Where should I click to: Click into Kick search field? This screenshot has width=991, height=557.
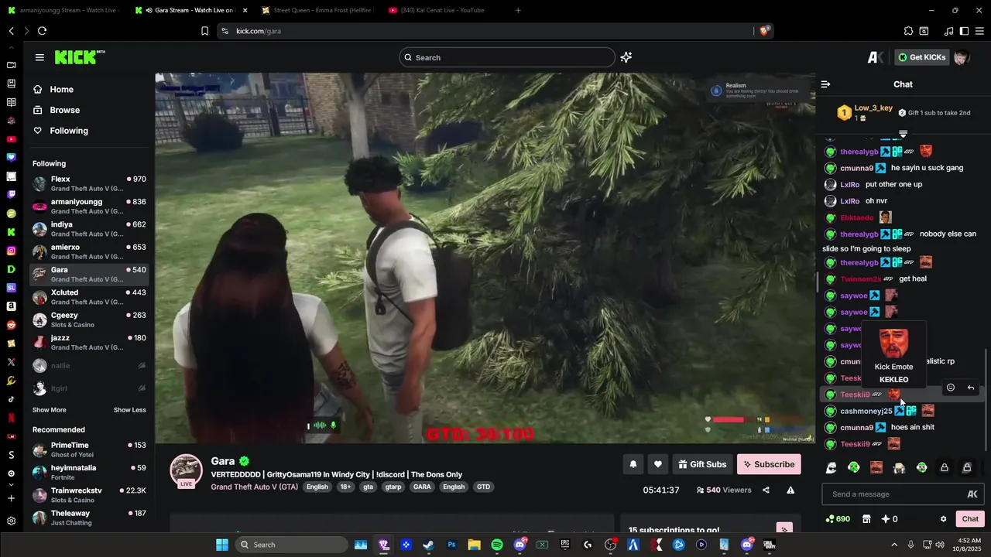point(507,57)
